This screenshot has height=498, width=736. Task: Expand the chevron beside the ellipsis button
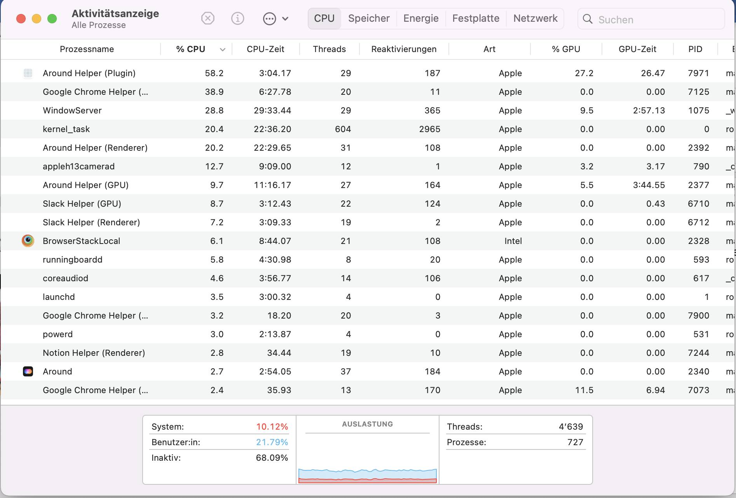pyautogui.click(x=285, y=19)
